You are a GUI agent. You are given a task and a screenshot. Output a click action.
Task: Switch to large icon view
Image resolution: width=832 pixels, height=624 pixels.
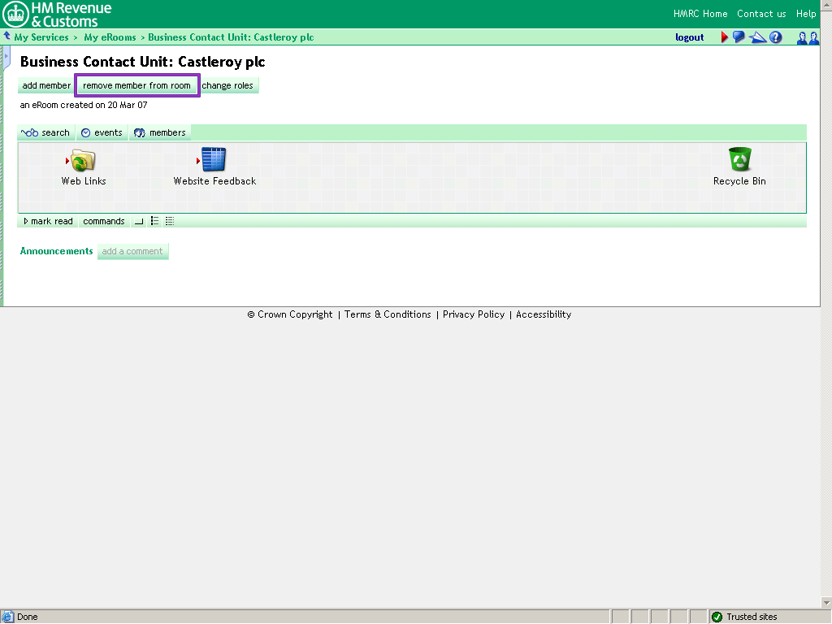point(139,221)
